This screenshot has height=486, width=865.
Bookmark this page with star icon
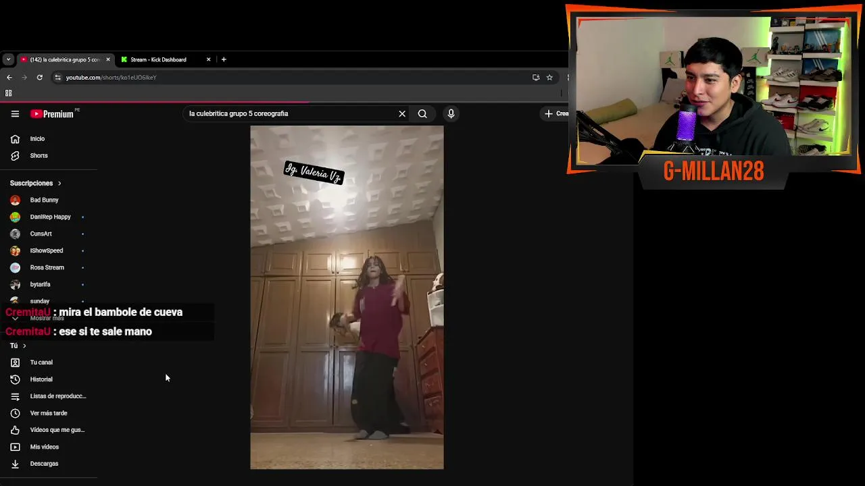(x=549, y=78)
